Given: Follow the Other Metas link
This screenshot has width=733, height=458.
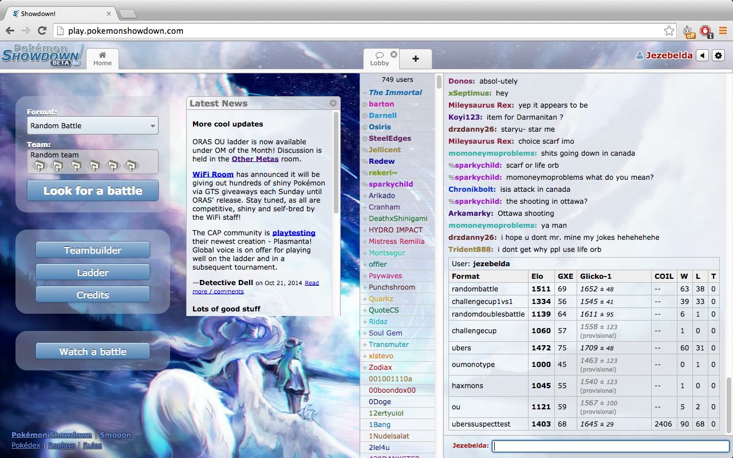Looking at the screenshot, I should click(x=255, y=159).
